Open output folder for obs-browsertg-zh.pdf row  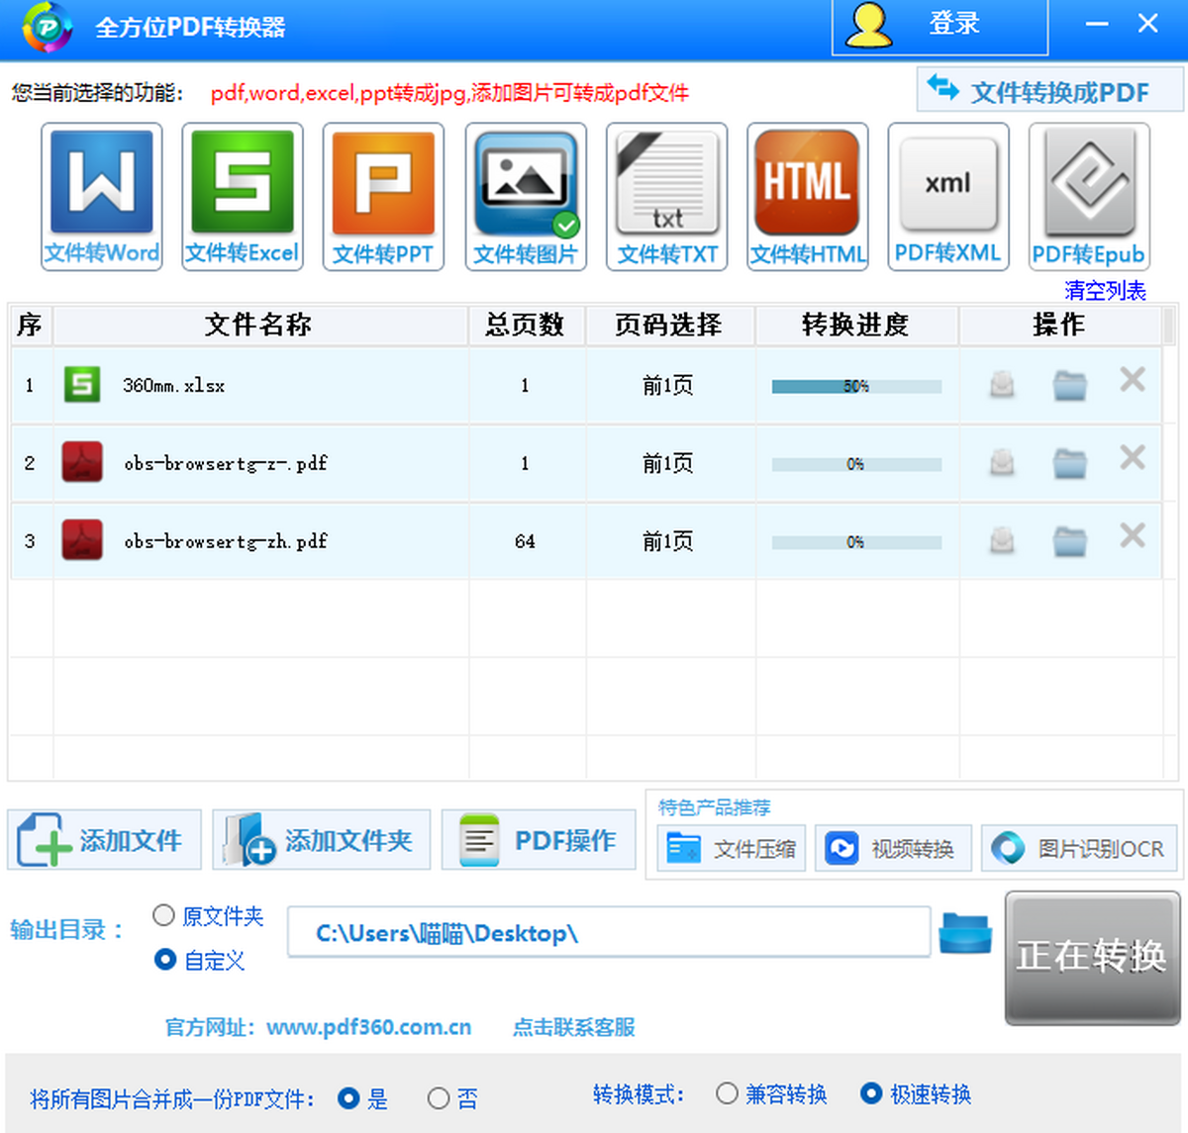pyautogui.click(x=1069, y=541)
